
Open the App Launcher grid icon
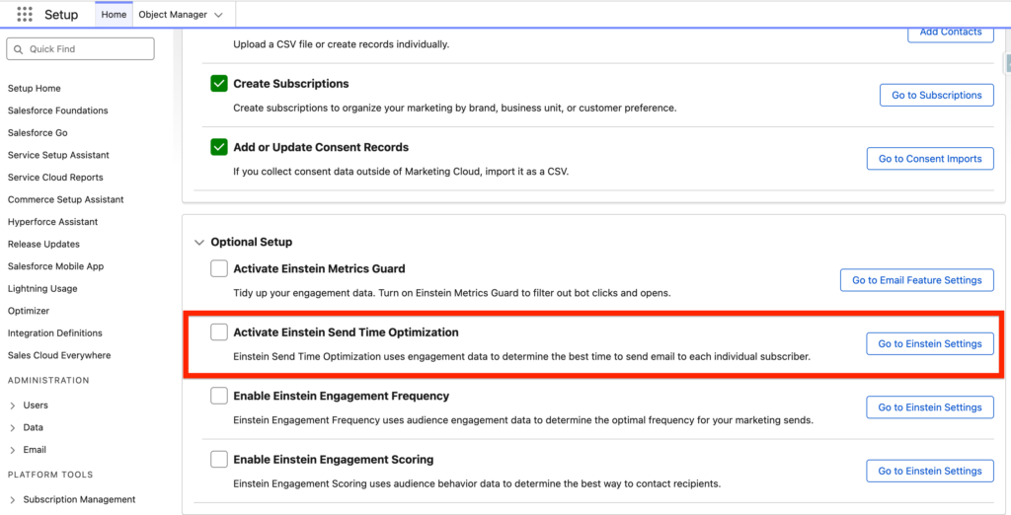pyautogui.click(x=25, y=15)
